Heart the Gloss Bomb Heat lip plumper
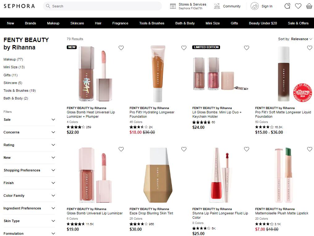Image resolution: width=314 pixels, height=236 pixels. coord(121,48)
